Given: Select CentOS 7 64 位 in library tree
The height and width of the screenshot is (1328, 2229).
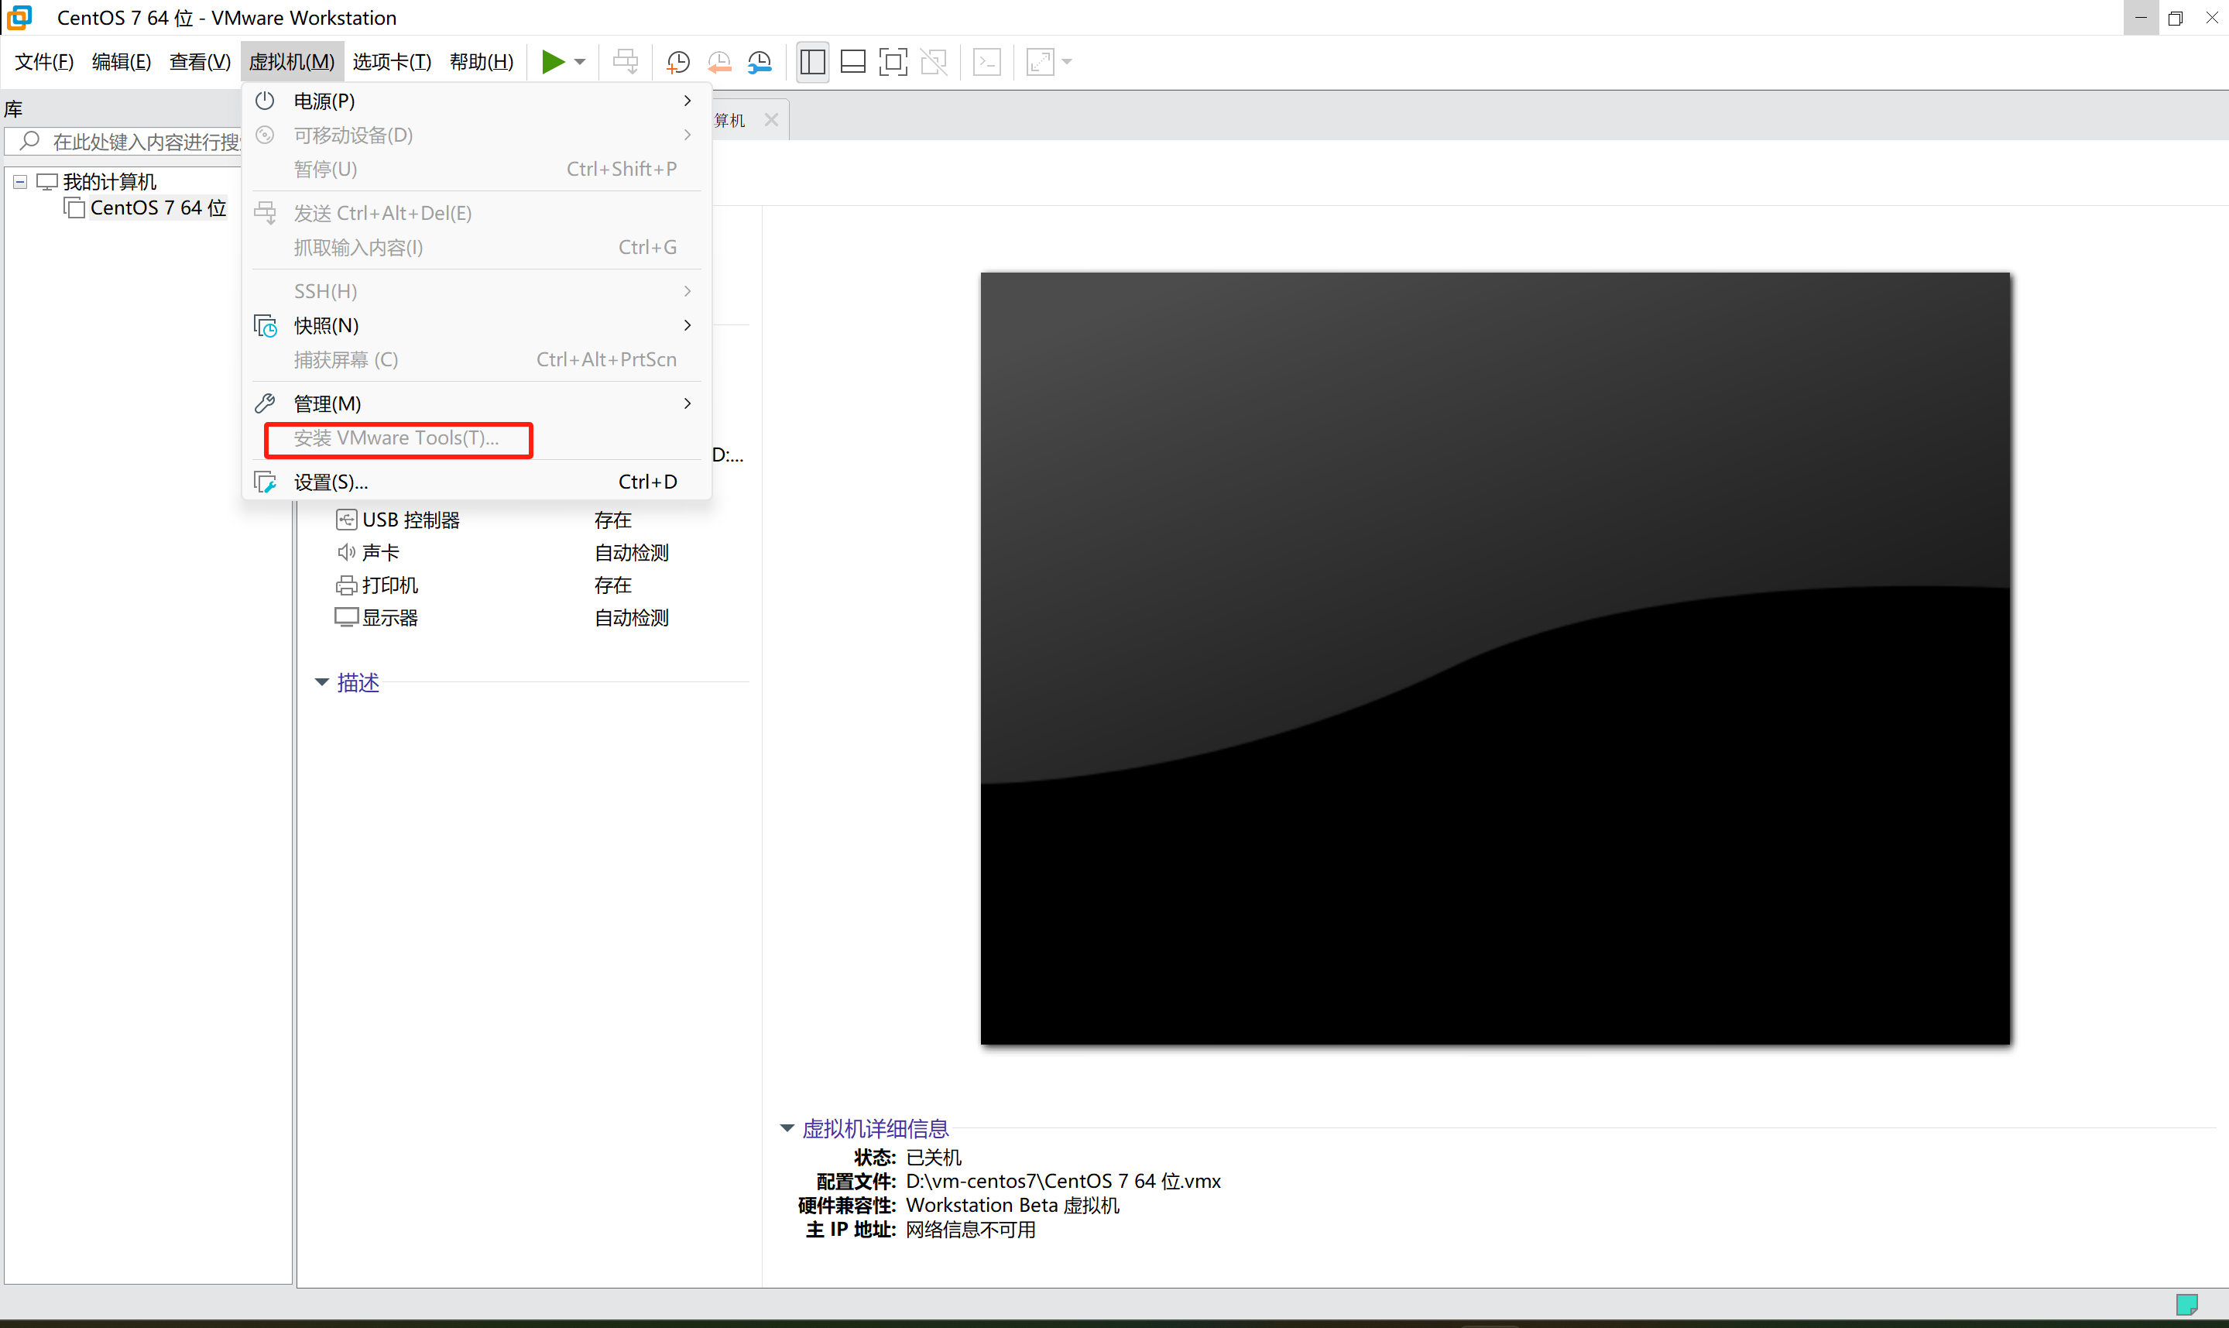Looking at the screenshot, I should click(x=157, y=208).
